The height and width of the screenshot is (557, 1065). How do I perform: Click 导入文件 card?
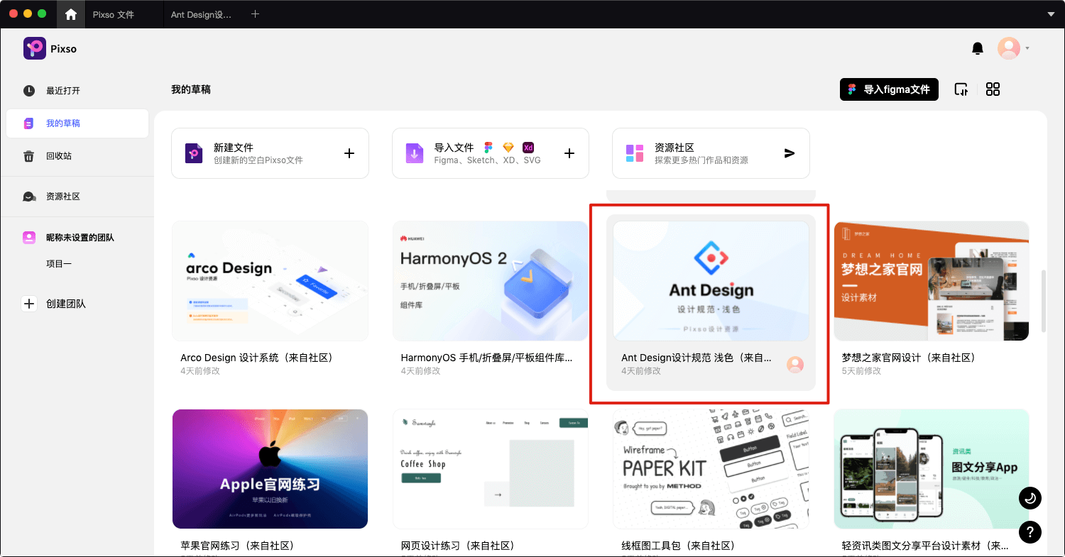[491, 153]
